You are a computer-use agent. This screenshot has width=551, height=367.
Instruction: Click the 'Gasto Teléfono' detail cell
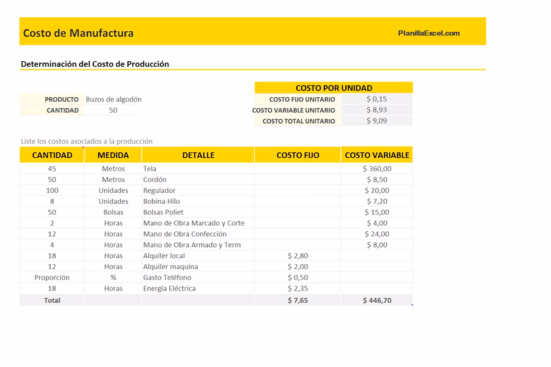(x=198, y=278)
